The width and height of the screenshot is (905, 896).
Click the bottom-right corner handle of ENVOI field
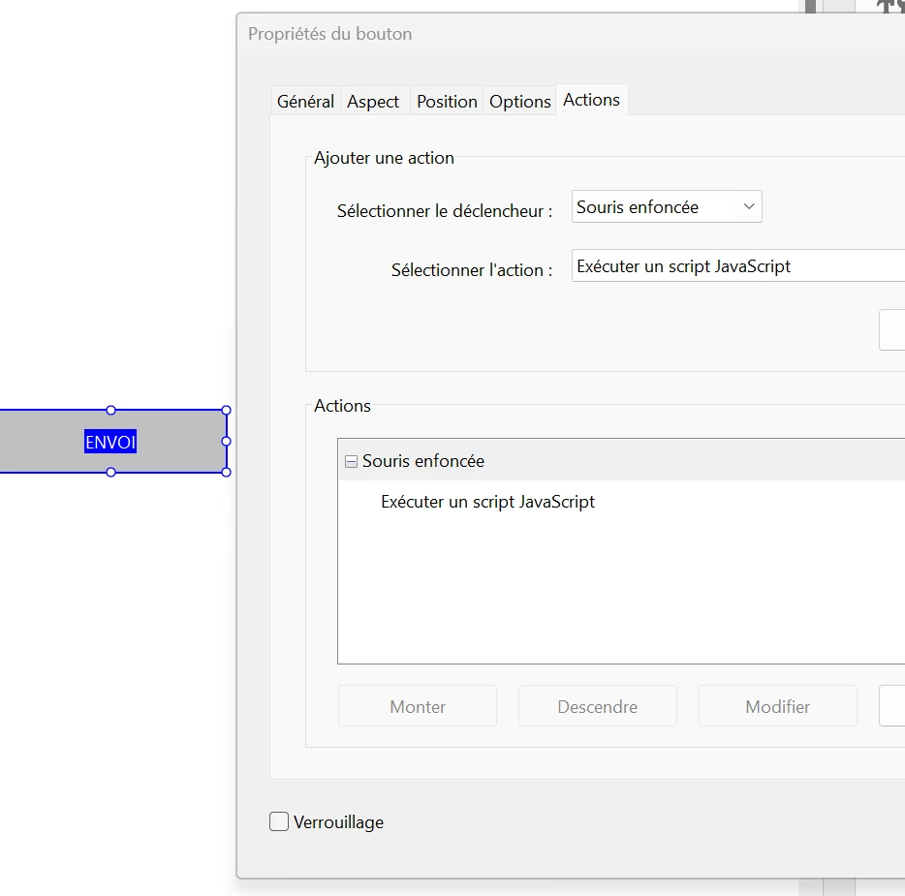click(x=227, y=473)
